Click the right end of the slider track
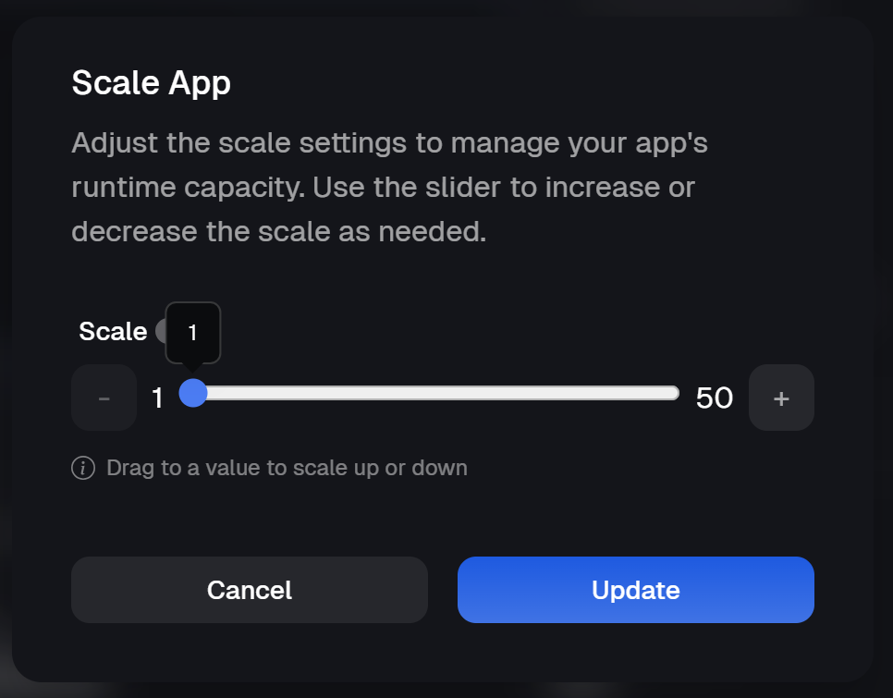 click(670, 393)
